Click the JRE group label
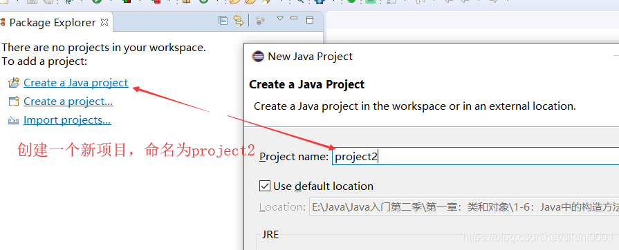This screenshot has height=250, width=619. coord(270,235)
